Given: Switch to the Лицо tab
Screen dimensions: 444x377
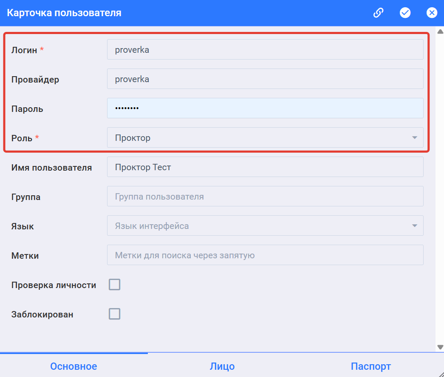Looking at the screenshot, I should point(222,366).
